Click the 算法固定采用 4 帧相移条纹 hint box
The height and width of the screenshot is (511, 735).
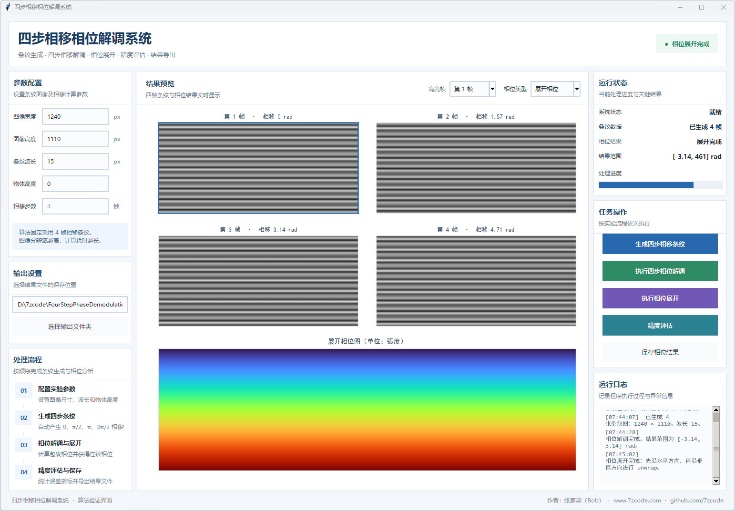[x=70, y=236]
